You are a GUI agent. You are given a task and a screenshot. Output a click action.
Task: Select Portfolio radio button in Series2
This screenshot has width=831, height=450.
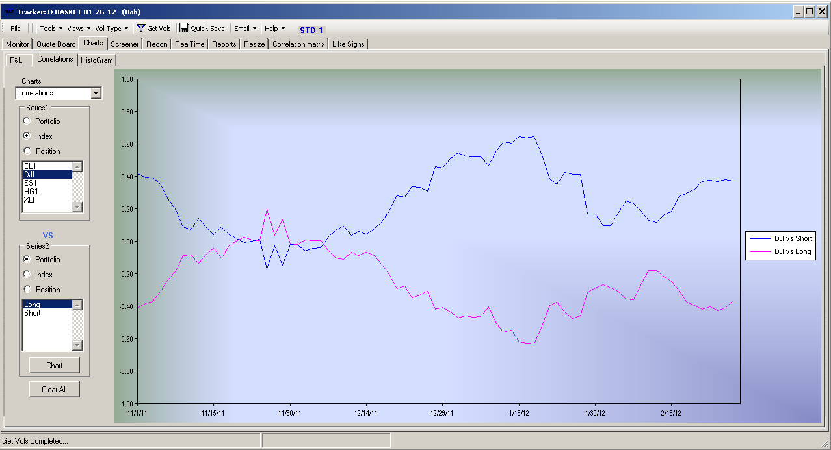pos(27,260)
